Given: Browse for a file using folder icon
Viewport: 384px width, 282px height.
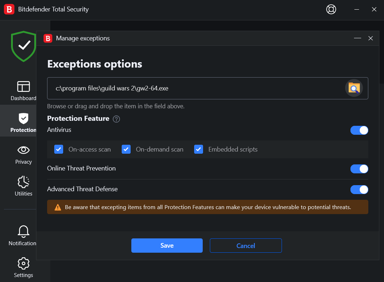Looking at the screenshot, I should click(x=354, y=88).
